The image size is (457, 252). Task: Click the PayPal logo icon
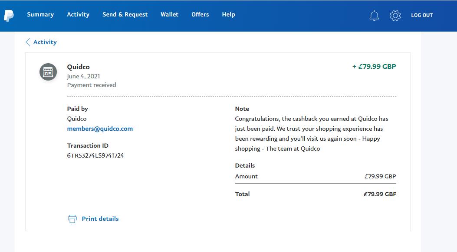click(9, 15)
